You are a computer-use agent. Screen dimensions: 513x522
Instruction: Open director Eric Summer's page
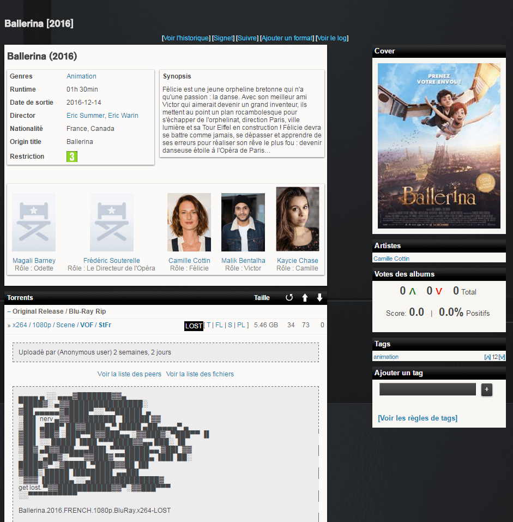coord(86,116)
